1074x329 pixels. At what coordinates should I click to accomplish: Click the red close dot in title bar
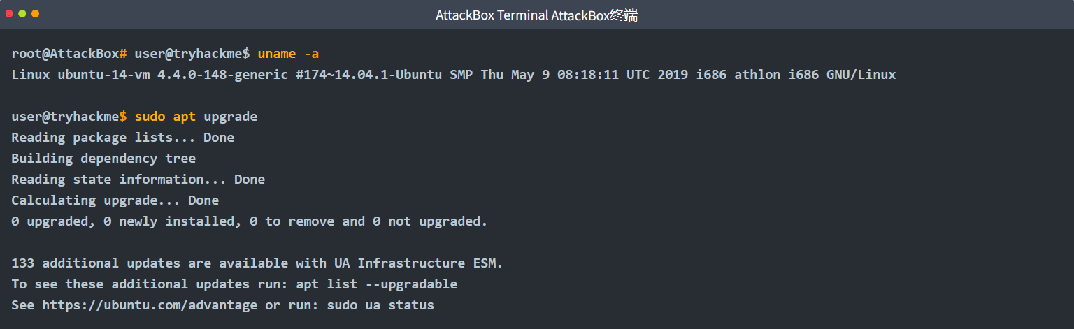click(10, 14)
